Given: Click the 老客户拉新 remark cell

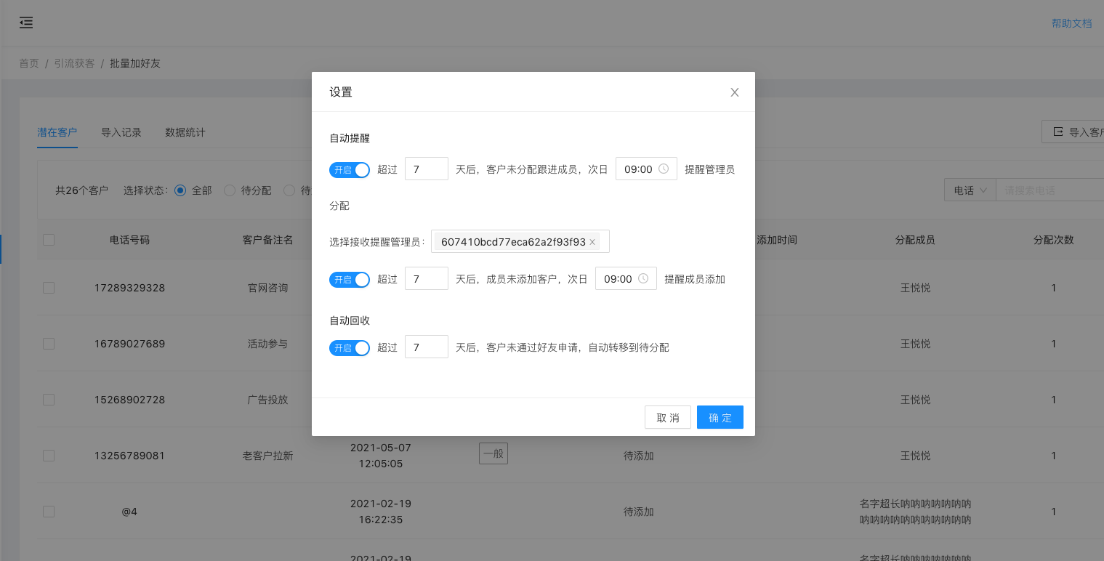Looking at the screenshot, I should tap(267, 456).
